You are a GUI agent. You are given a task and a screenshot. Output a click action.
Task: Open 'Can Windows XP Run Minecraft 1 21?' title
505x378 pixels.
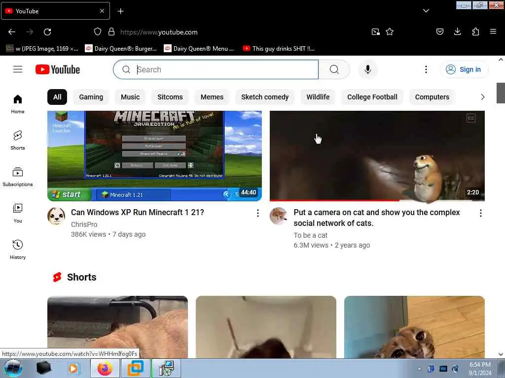pyautogui.click(x=138, y=213)
